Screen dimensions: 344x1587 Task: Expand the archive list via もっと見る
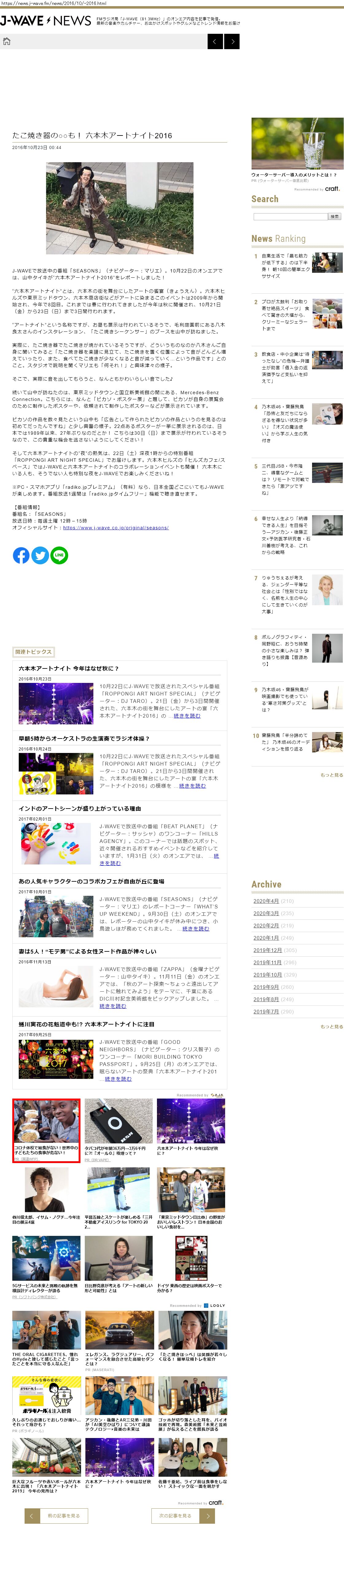(331, 1026)
